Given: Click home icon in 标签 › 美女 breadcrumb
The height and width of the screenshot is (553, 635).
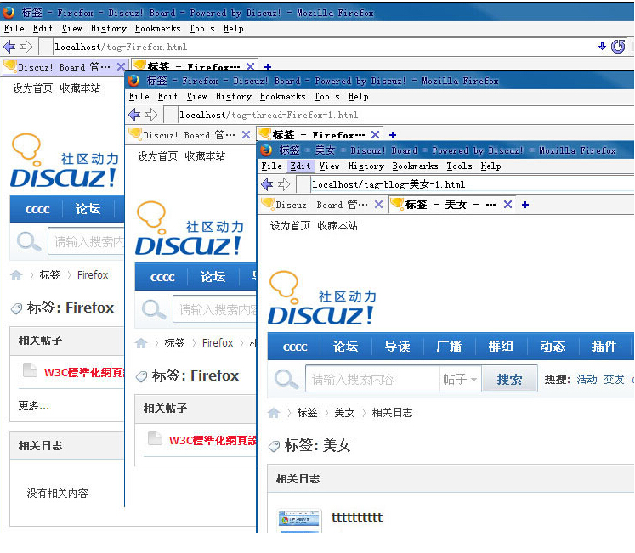Looking at the screenshot, I should (274, 413).
